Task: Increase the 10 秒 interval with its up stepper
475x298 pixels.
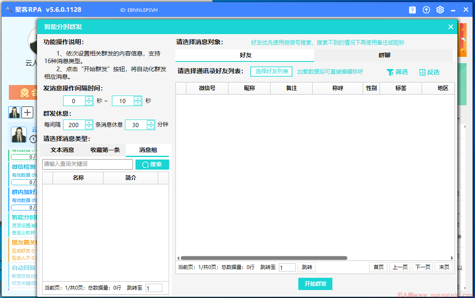Action: click(x=138, y=98)
